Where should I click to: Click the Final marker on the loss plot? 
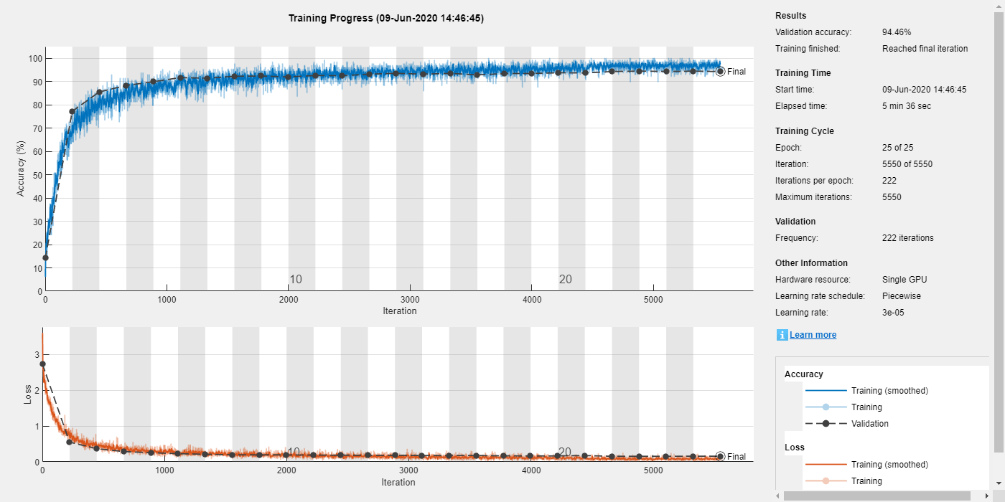(720, 456)
